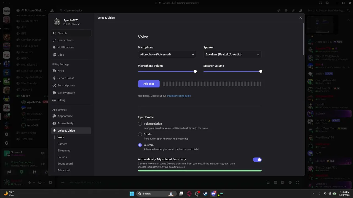353x198 pixels.
Task: Open Steam from the taskbar
Action: 205,194
